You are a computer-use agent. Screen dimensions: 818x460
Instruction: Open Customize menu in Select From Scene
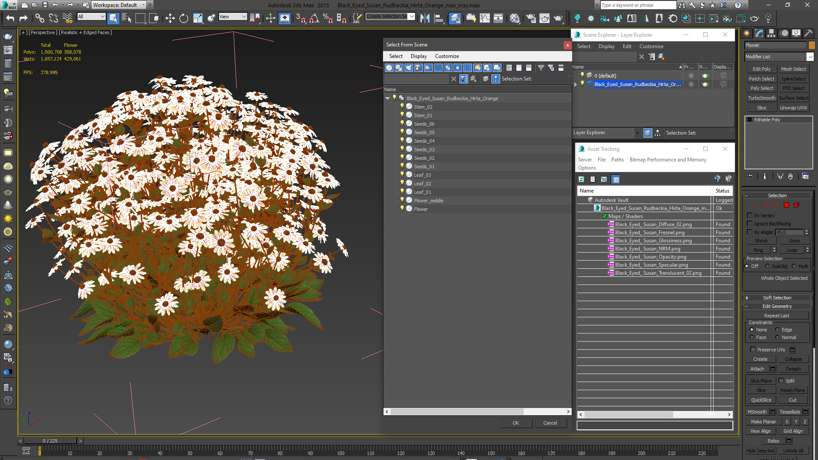coord(446,56)
